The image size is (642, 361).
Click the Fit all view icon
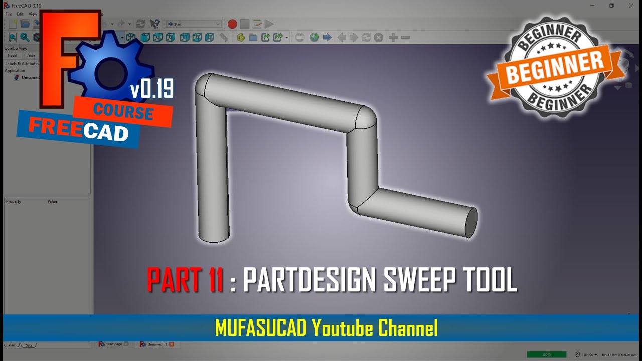click(x=12, y=37)
